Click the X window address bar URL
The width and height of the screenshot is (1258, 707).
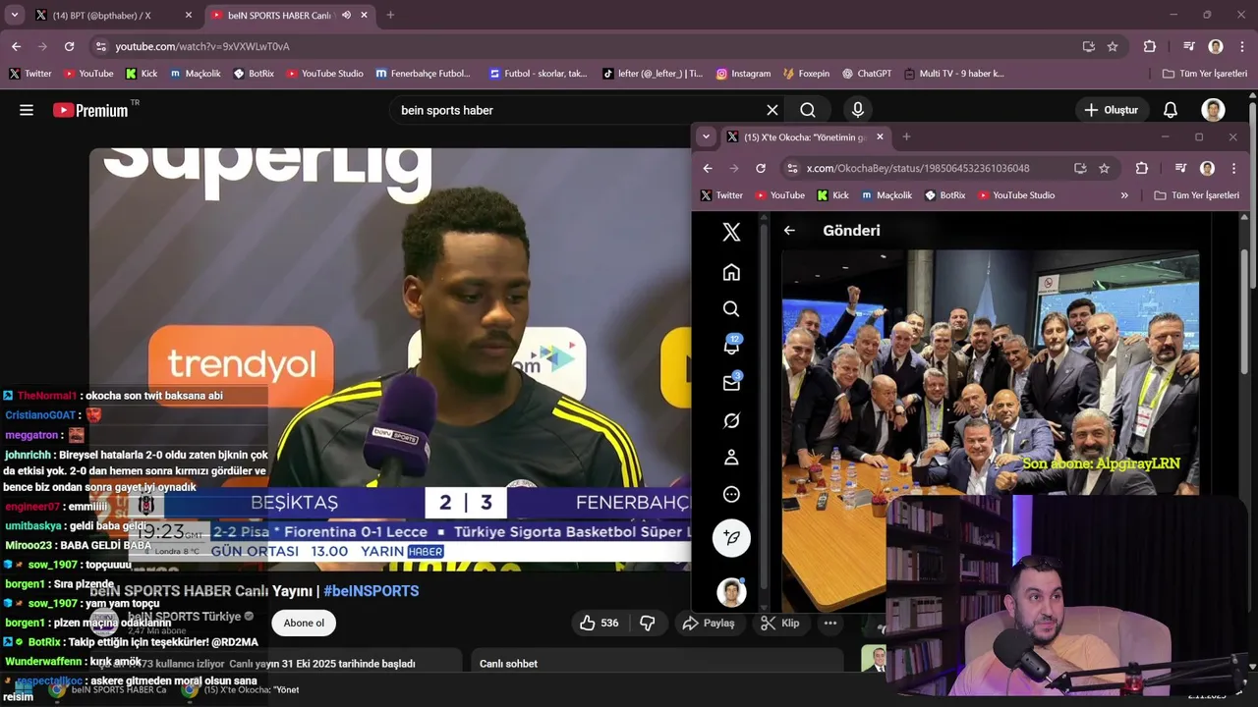918,168
